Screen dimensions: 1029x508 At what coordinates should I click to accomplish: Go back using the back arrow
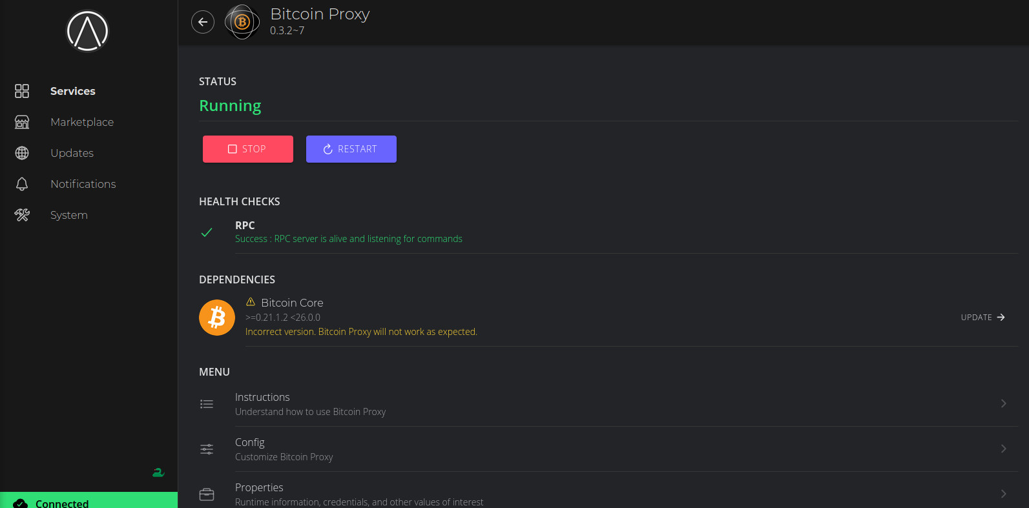203,22
